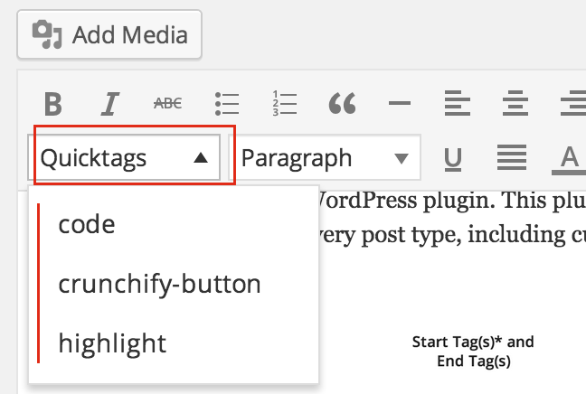Pick the highlight quicktag option
The image size is (586, 394).
point(112,343)
